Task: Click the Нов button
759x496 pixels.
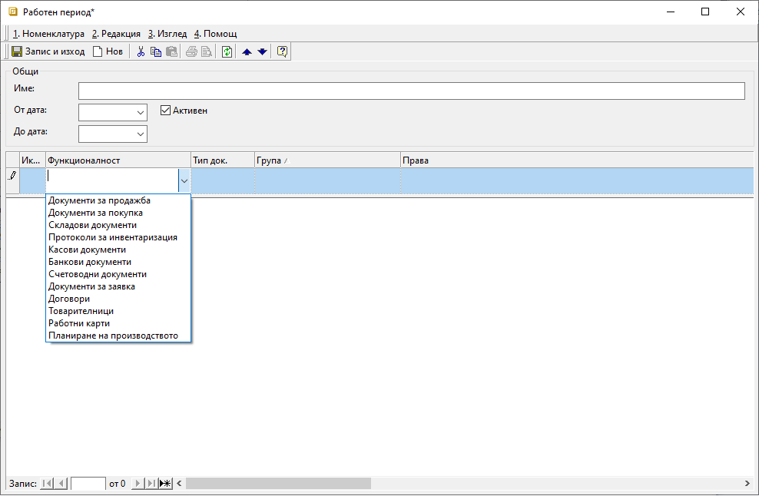Action: click(108, 52)
